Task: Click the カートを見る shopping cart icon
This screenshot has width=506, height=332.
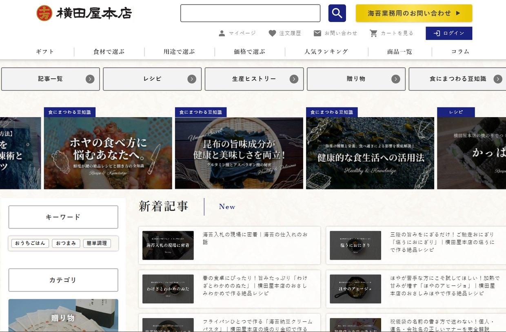Action: point(373,33)
